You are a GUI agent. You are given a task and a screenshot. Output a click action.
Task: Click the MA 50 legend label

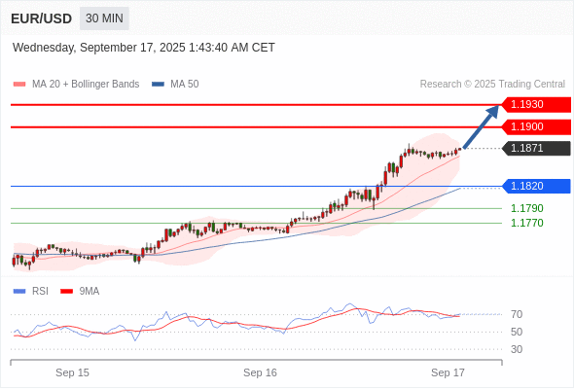pos(185,85)
